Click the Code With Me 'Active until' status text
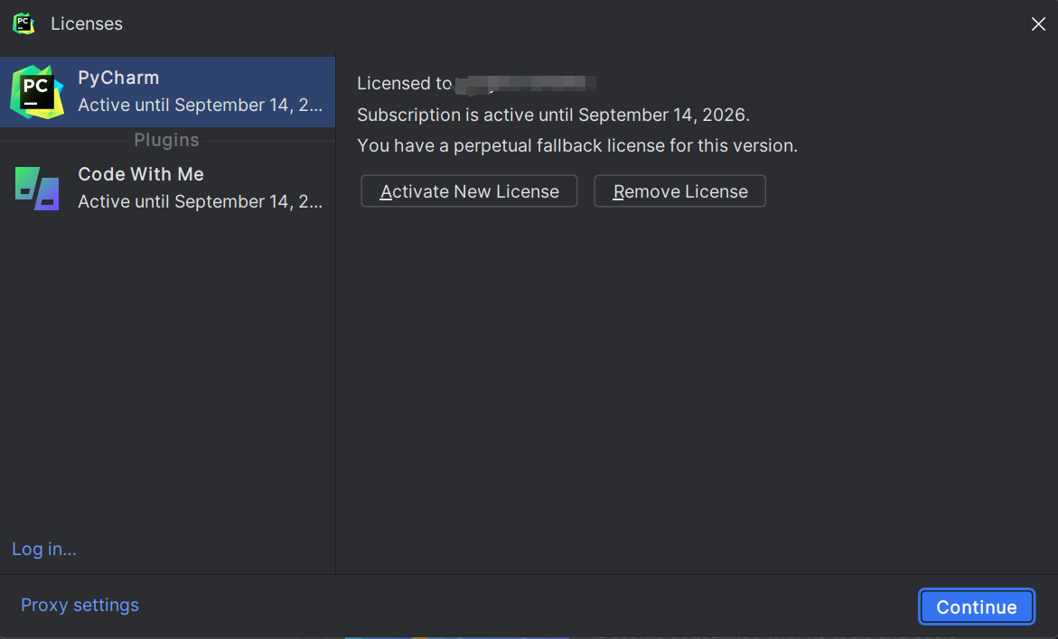This screenshot has height=639, width=1058. (x=201, y=201)
